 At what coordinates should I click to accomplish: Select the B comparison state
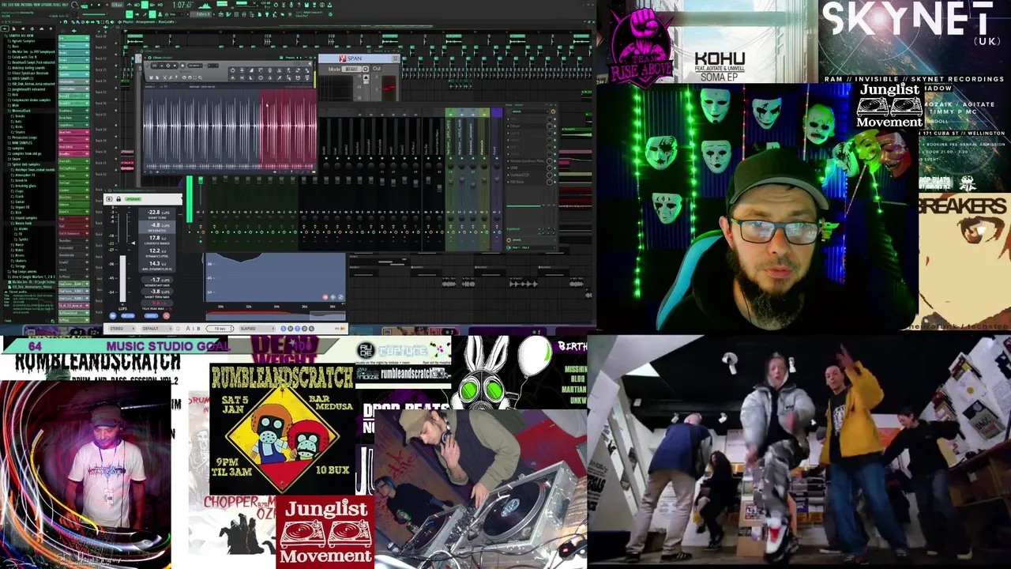tap(198, 329)
